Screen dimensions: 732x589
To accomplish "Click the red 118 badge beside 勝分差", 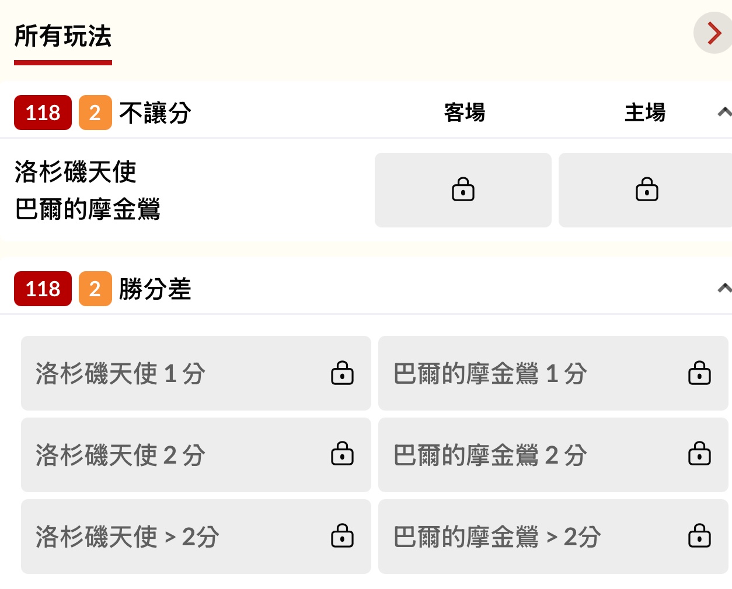I will (43, 289).
